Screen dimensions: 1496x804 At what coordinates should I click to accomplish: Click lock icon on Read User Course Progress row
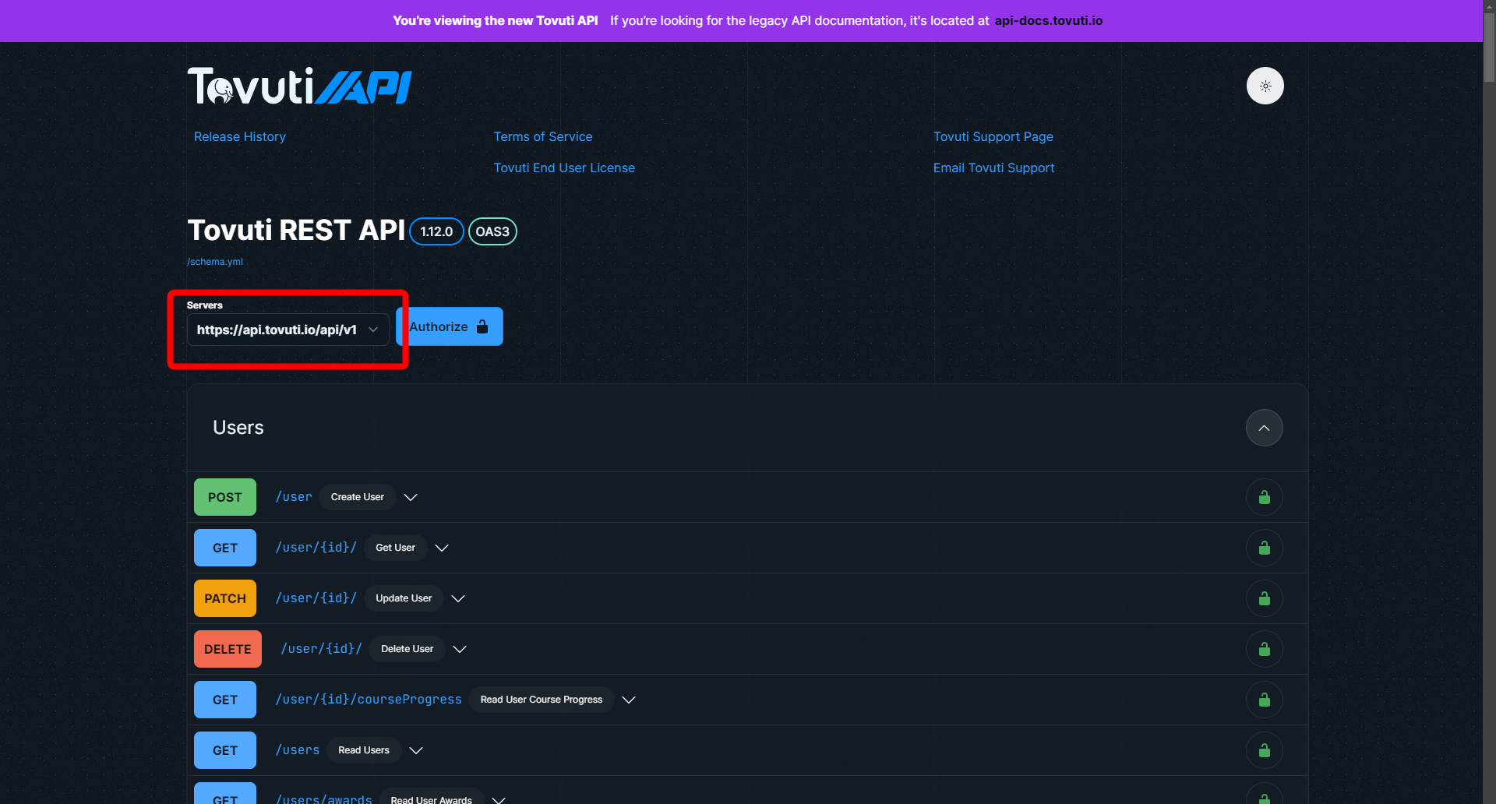tap(1265, 700)
